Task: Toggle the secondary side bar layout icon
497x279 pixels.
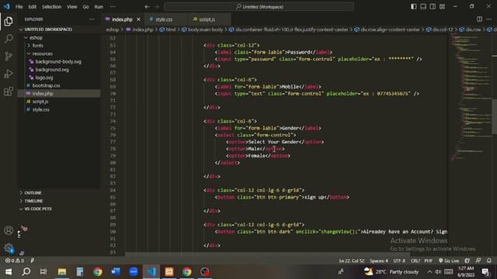Action: pos(433,7)
